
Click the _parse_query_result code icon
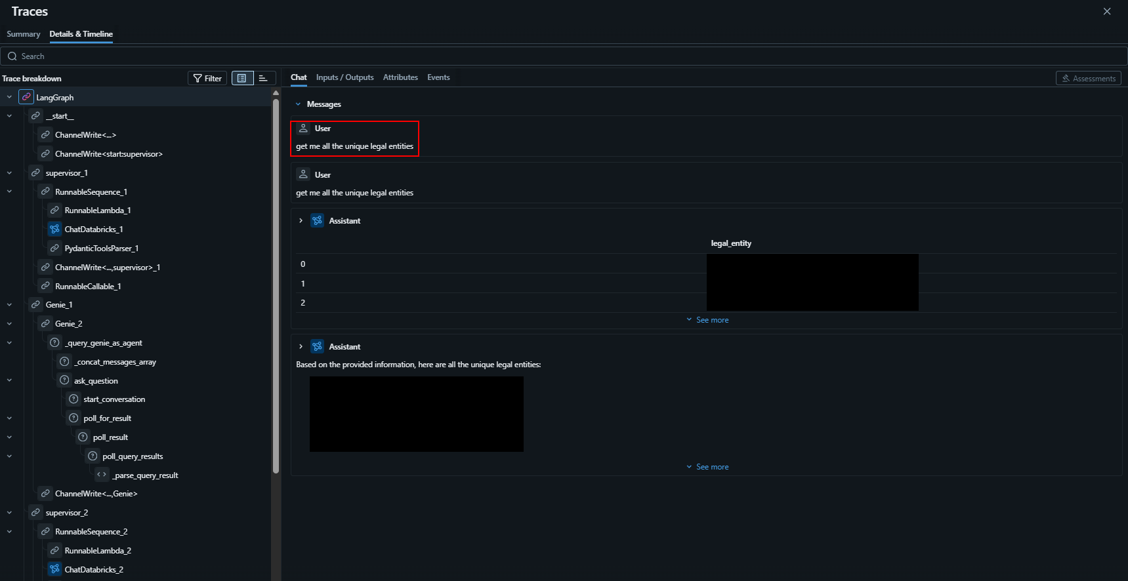[102, 474]
